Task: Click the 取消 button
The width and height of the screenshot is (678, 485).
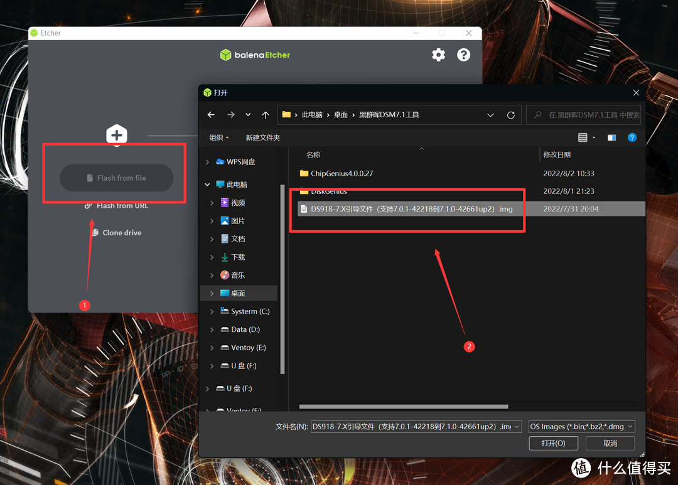Action: pos(610,443)
